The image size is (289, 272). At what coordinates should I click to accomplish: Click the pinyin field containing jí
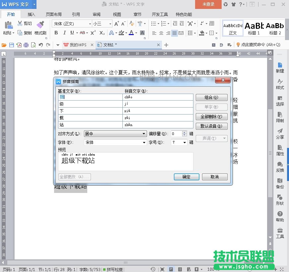point(158,104)
